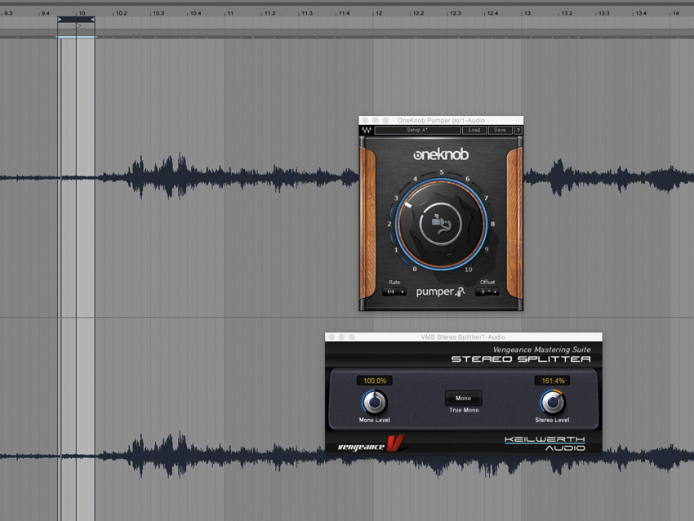Toggle the Mono button in Stereo Splitter
This screenshot has width=694, height=521.
pos(464,399)
